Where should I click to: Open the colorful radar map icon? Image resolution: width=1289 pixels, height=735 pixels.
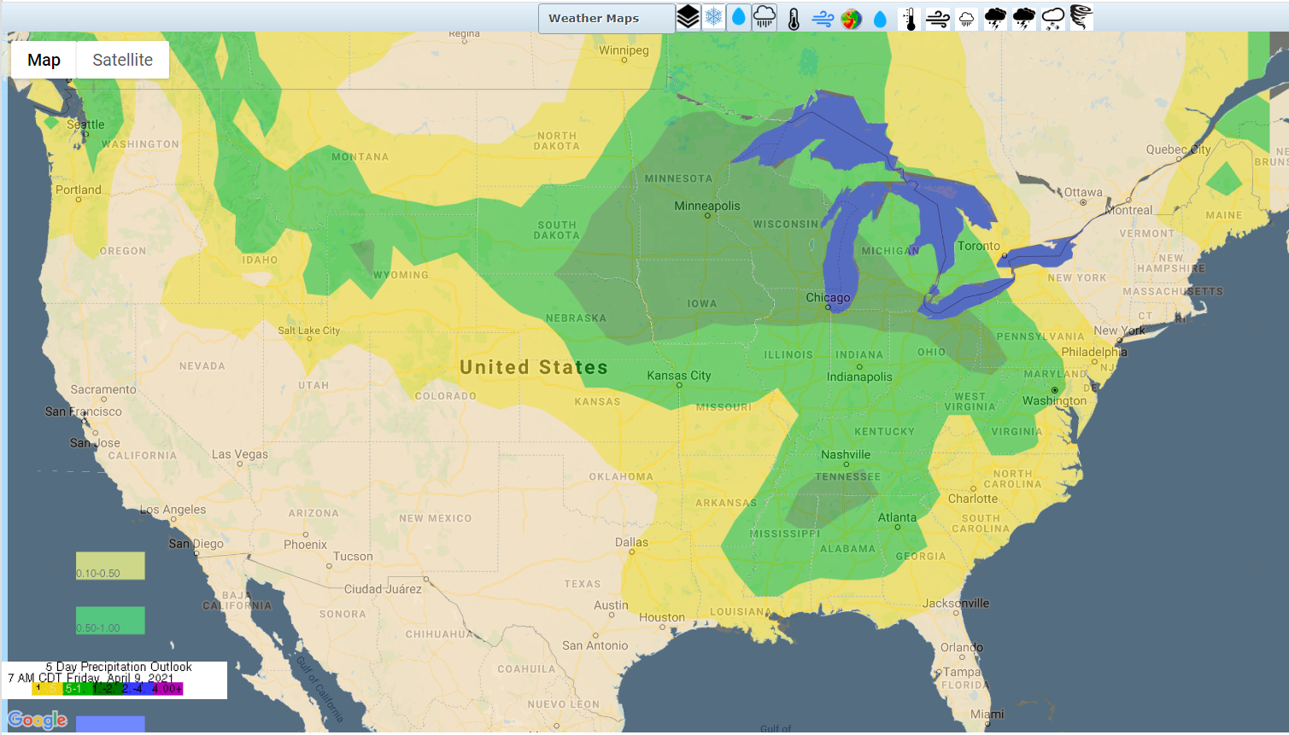click(851, 19)
